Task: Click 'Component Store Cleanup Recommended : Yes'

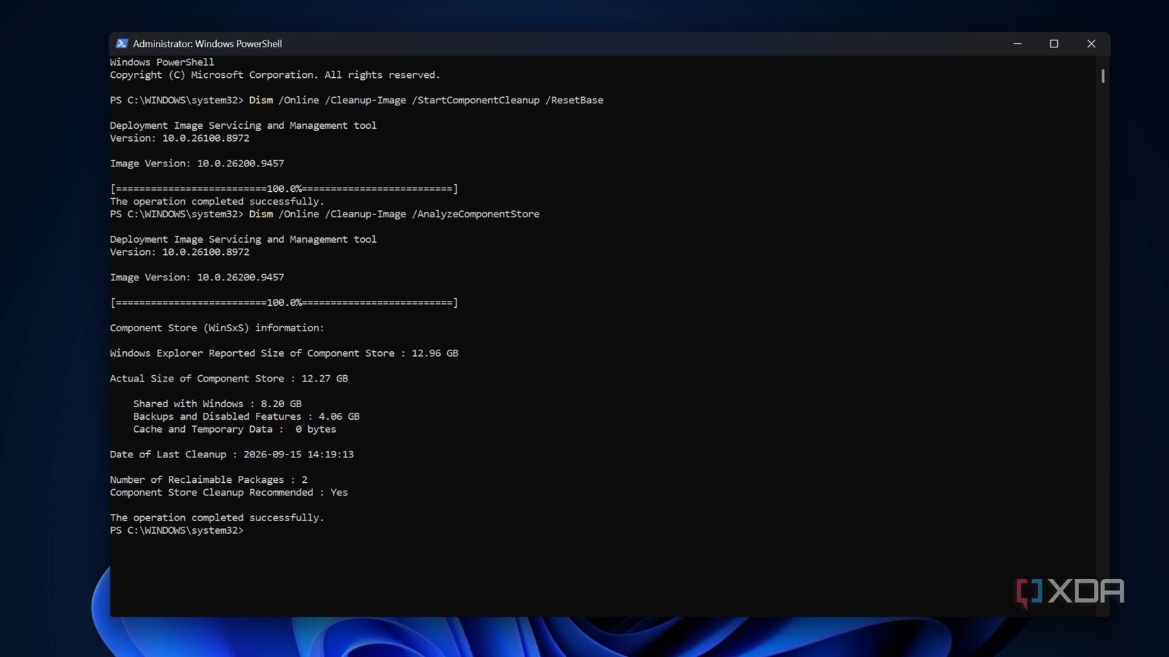Action: click(x=229, y=493)
